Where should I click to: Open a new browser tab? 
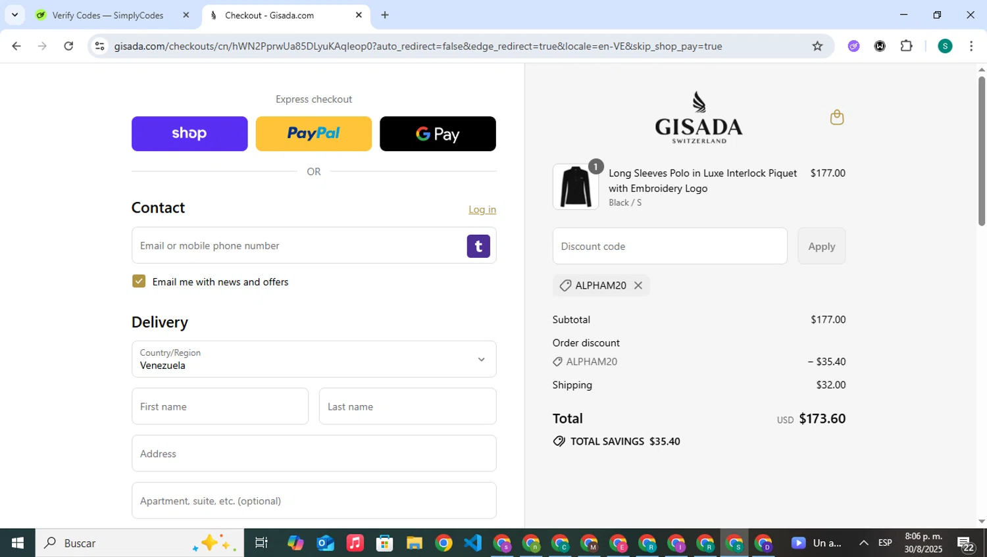click(x=385, y=15)
